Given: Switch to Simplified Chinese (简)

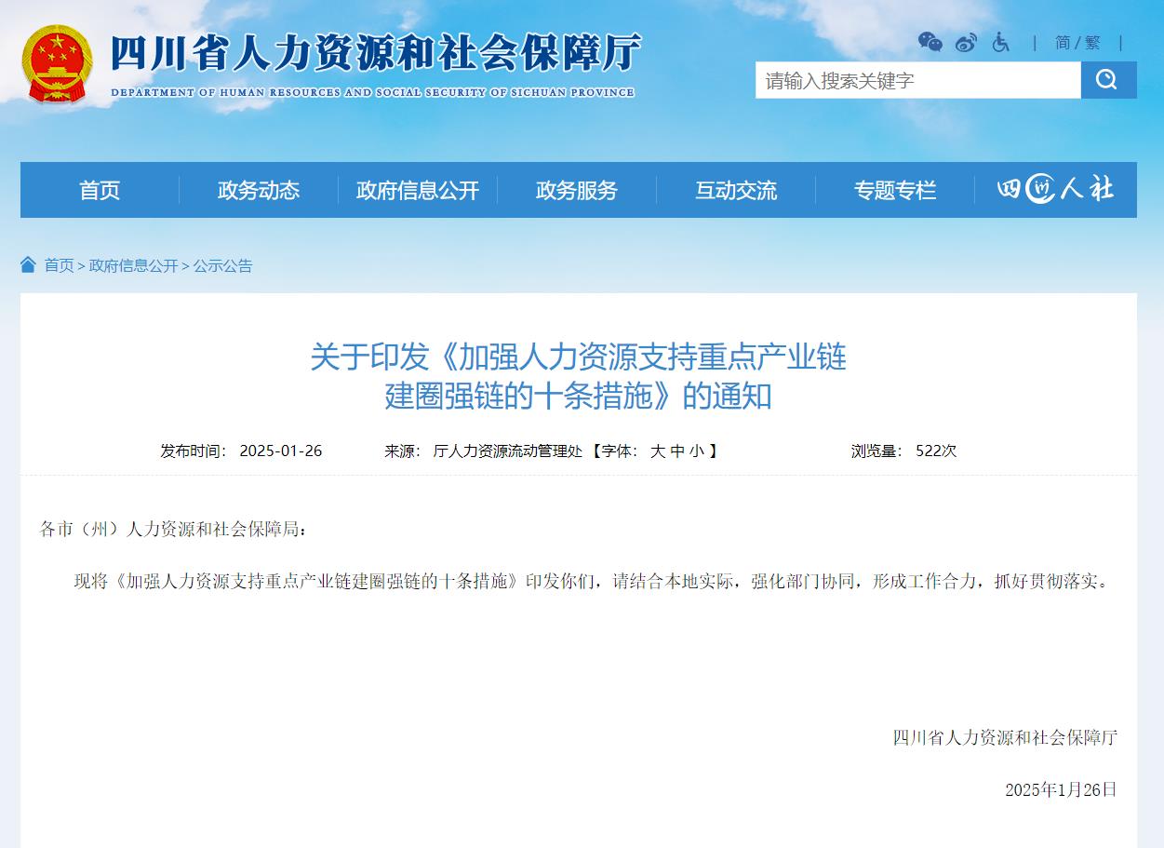Looking at the screenshot, I should click(1063, 43).
